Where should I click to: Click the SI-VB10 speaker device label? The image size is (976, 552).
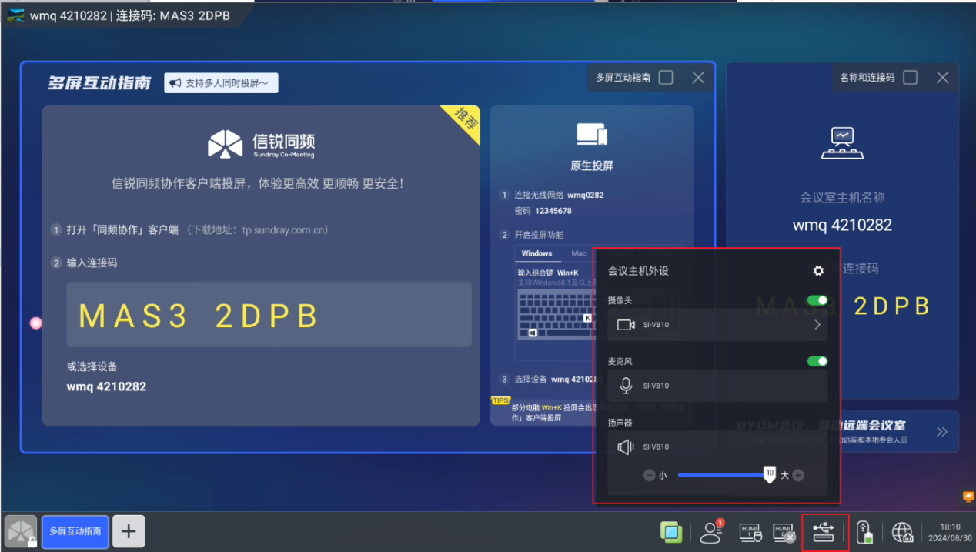tap(656, 447)
